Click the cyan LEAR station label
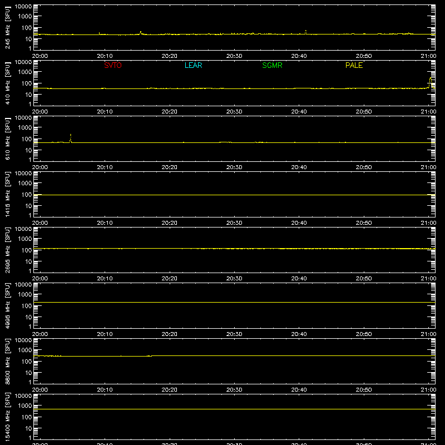Image resolution: width=445 pixels, height=445 pixels. (193, 65)
